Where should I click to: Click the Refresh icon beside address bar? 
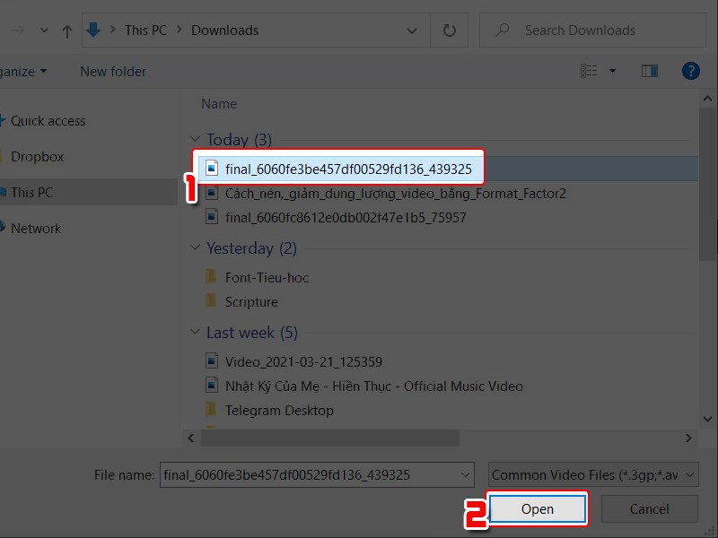coord(450,30)
